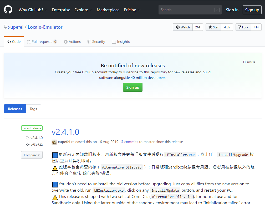Screen dimensions: 265x209
Task: Go to Marketplace
Action: tap(108, 10)
